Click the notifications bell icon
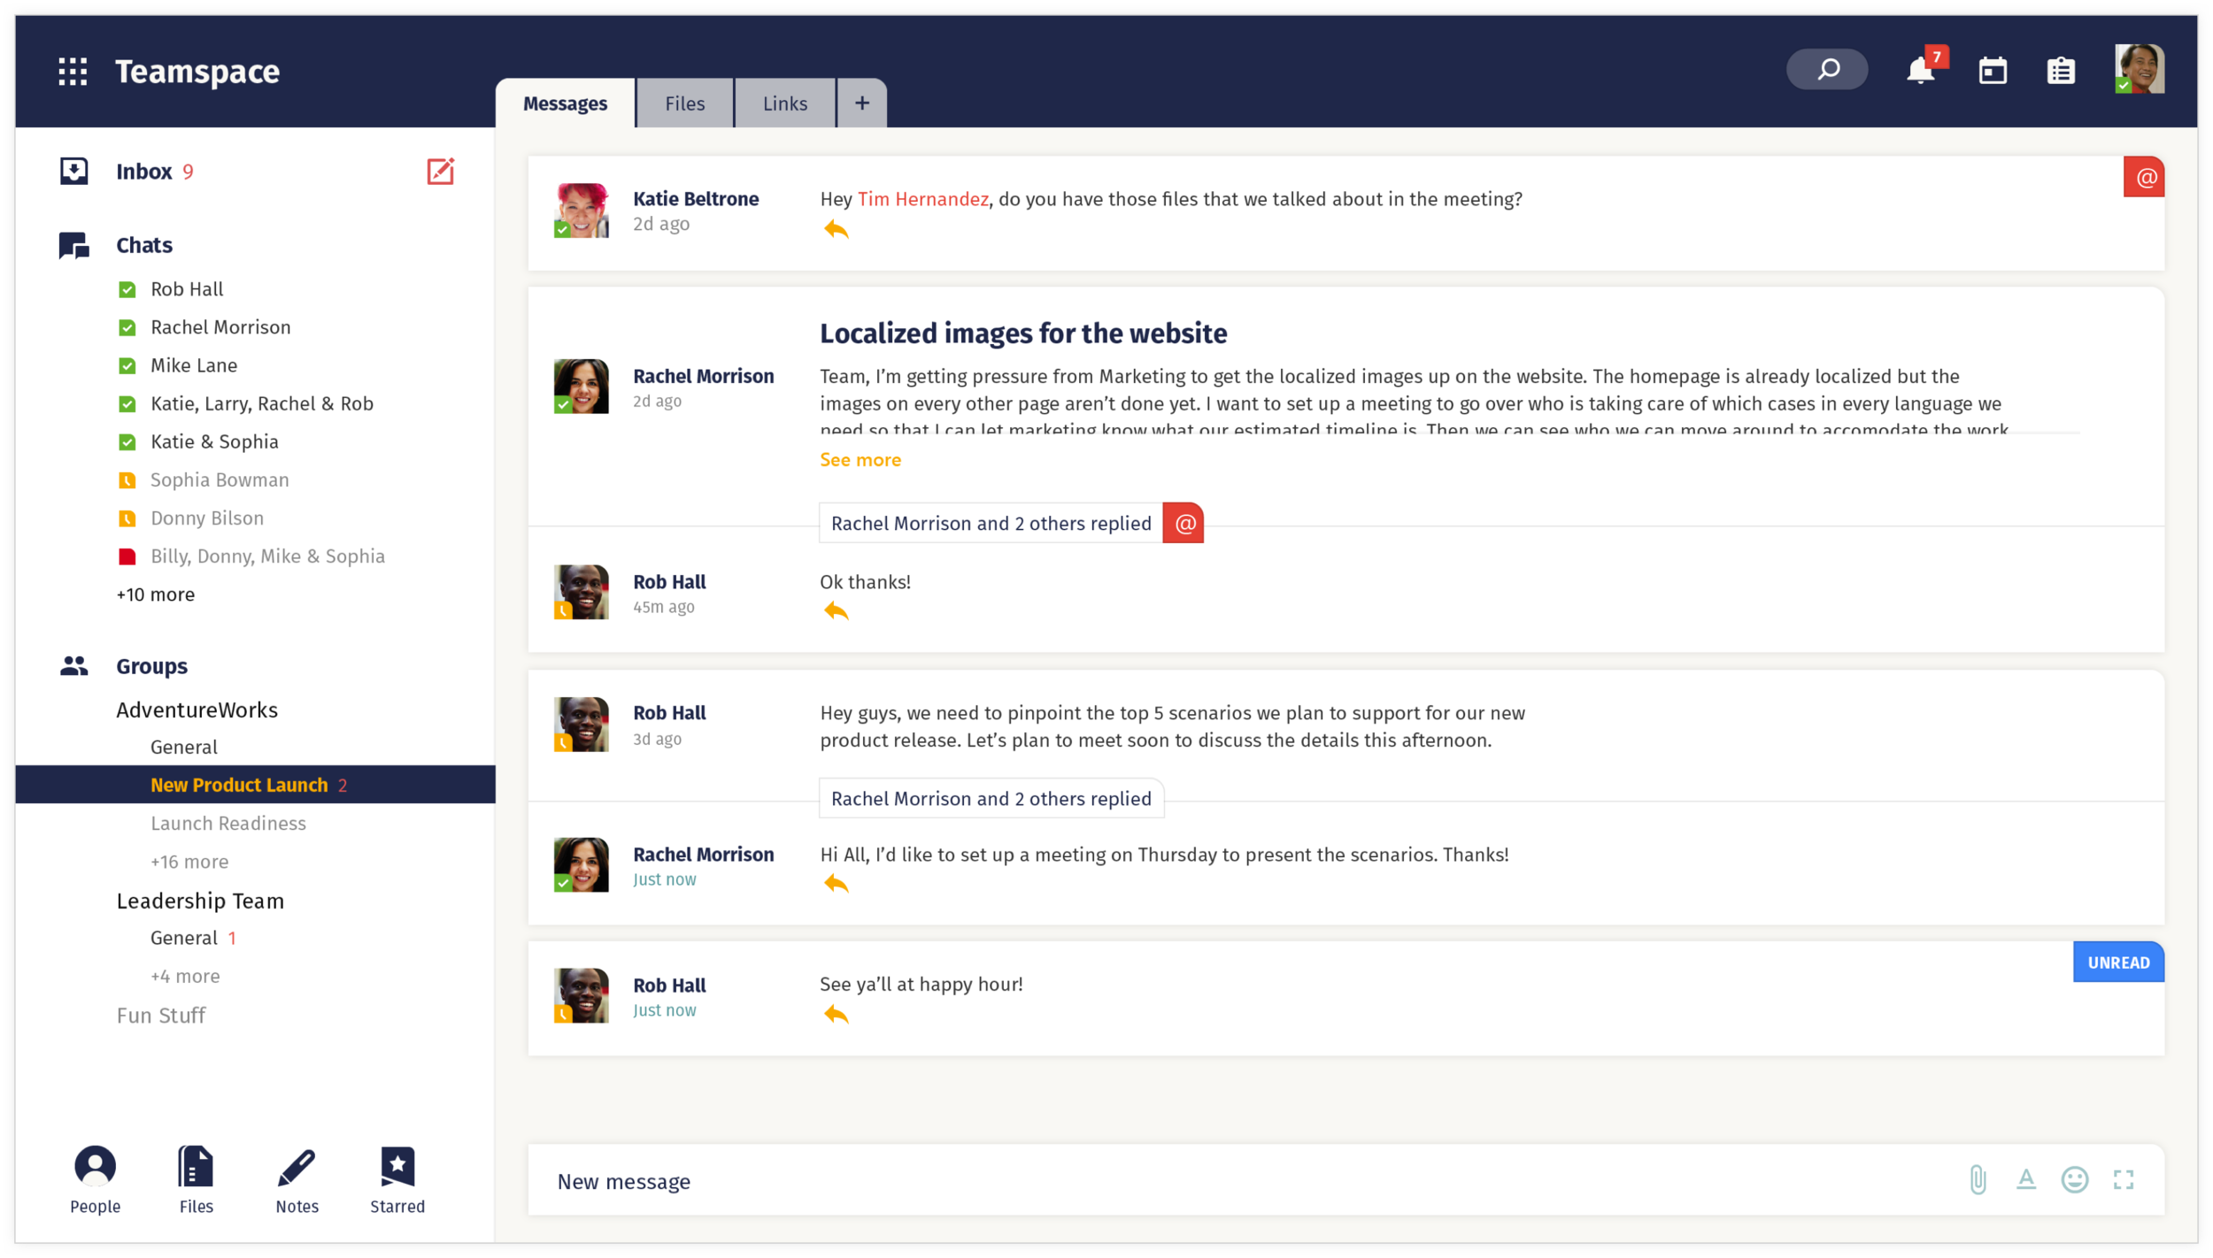The image size is (2213, 1258). coord(1919,71)
